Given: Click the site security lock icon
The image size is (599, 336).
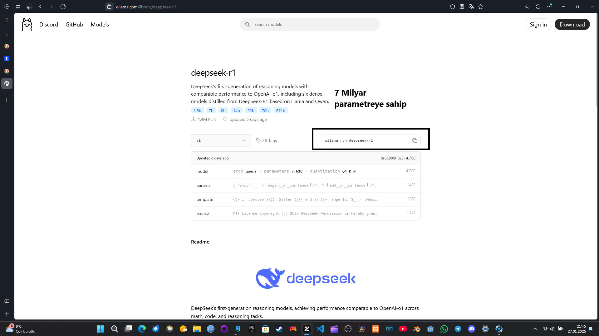Looking at the screenshot, I should pyautogui.click(x=109, y=7).
